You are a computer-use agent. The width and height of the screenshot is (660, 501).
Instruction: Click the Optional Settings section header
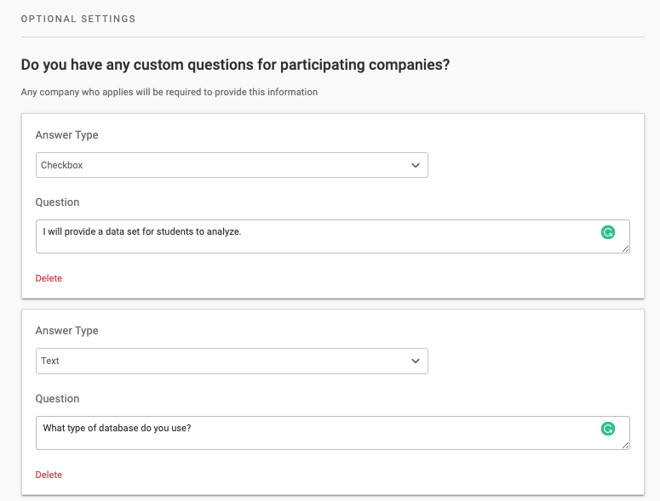pyautogui.click(x=78, y=18)
